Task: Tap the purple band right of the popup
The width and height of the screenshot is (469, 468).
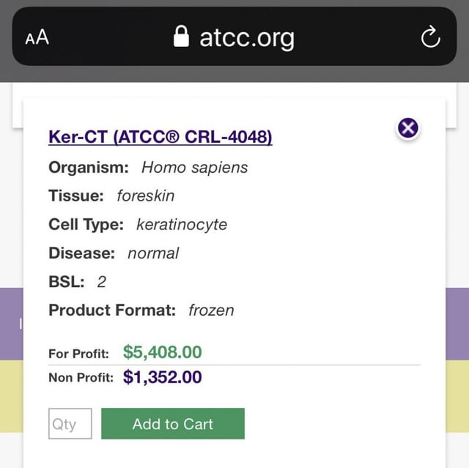Action: tap(457, 322)
